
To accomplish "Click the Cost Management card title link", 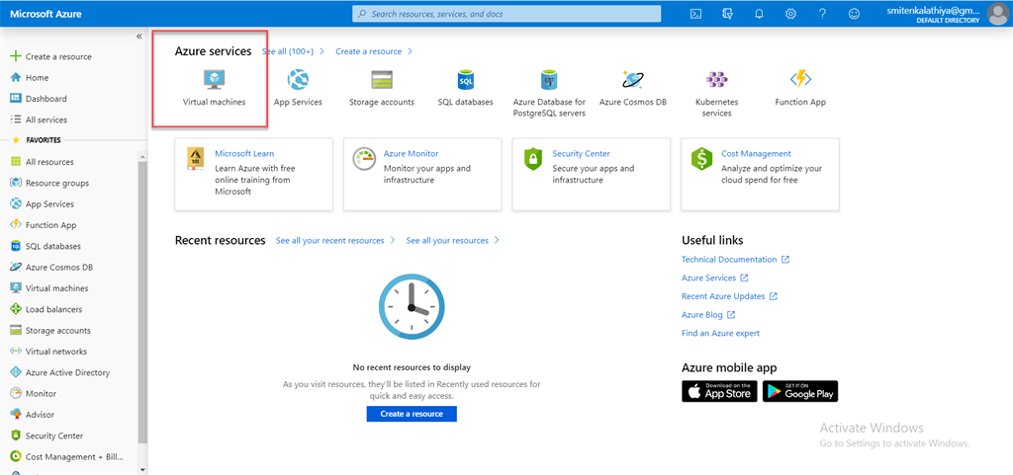I will [757, 153].
